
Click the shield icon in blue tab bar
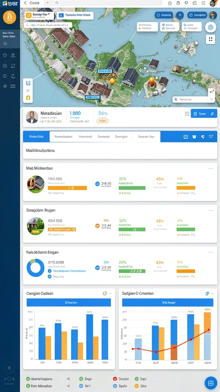tap(211, 137)
